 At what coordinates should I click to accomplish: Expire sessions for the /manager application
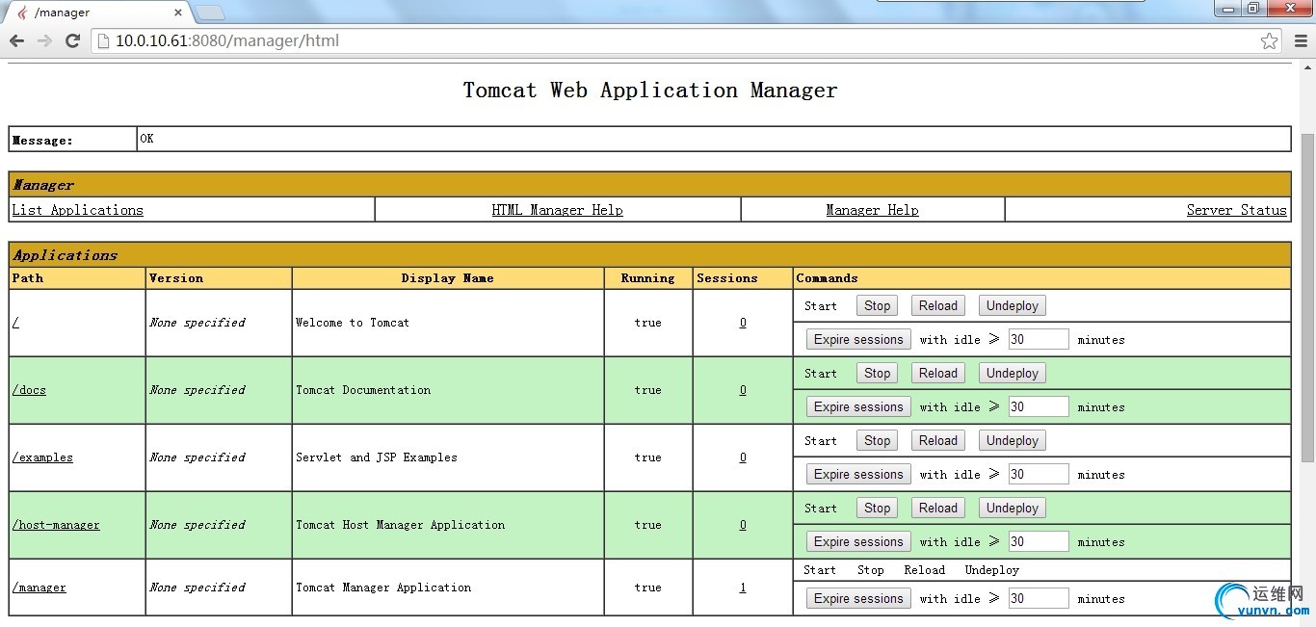tap(858, 598)
